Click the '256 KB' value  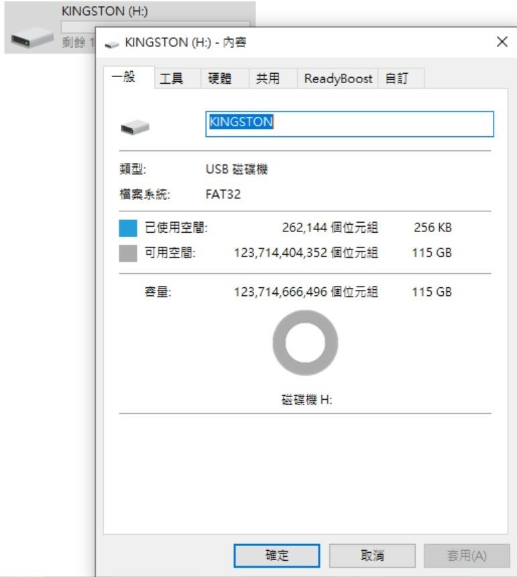[x=433, y=227]
